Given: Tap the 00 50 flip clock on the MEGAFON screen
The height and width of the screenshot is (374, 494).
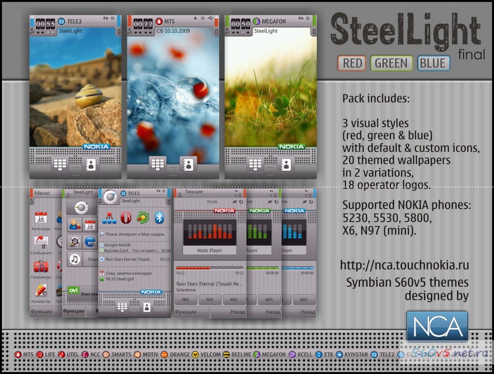Looking at the screenshot, I should 241,24.
